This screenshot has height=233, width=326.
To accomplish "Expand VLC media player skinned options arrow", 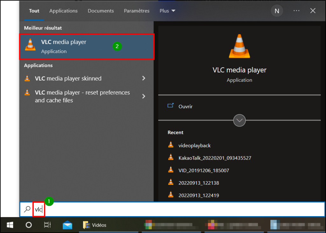I will tap(144, 78).
